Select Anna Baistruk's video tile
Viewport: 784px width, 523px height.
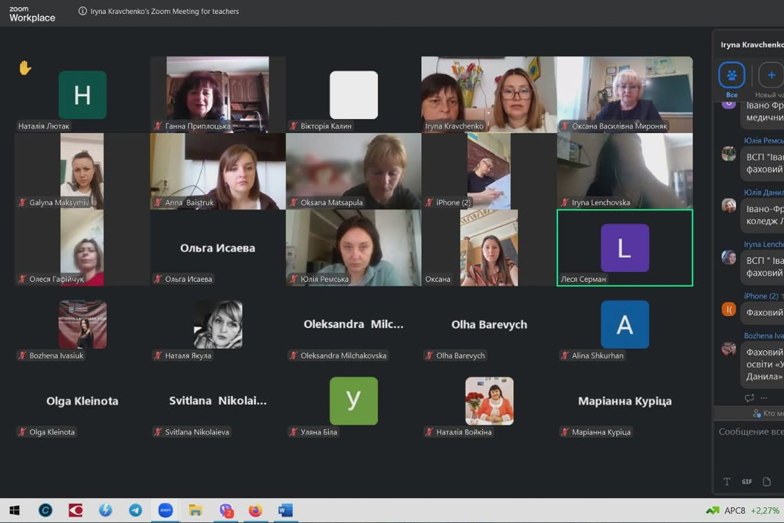click(x=218, y=171)
